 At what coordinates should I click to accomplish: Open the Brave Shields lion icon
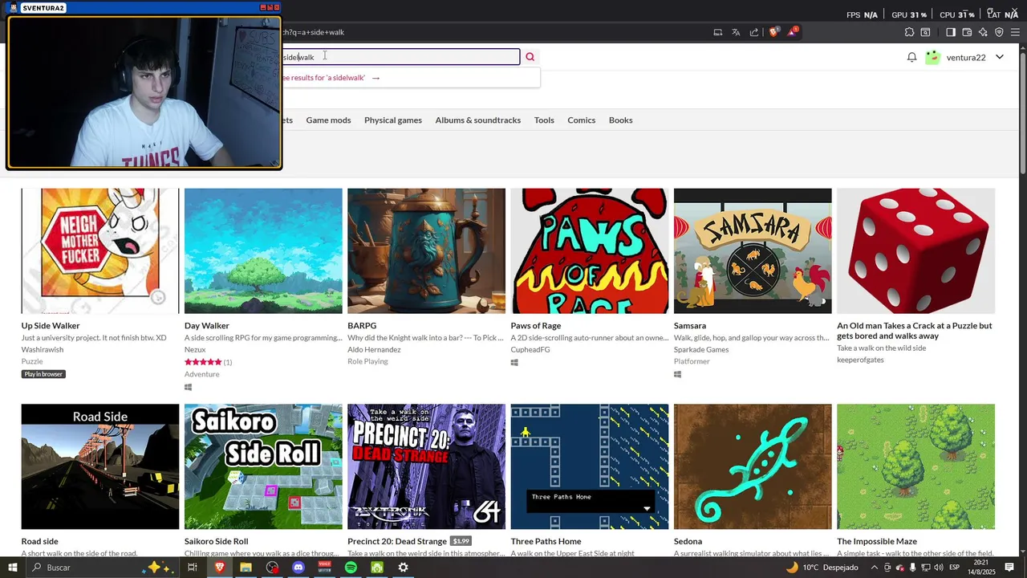pos(773,32)
